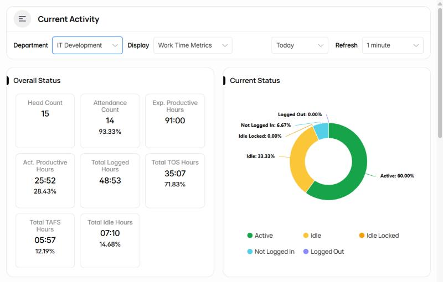Open the Total Idle Hours card

tap(110, 241)
